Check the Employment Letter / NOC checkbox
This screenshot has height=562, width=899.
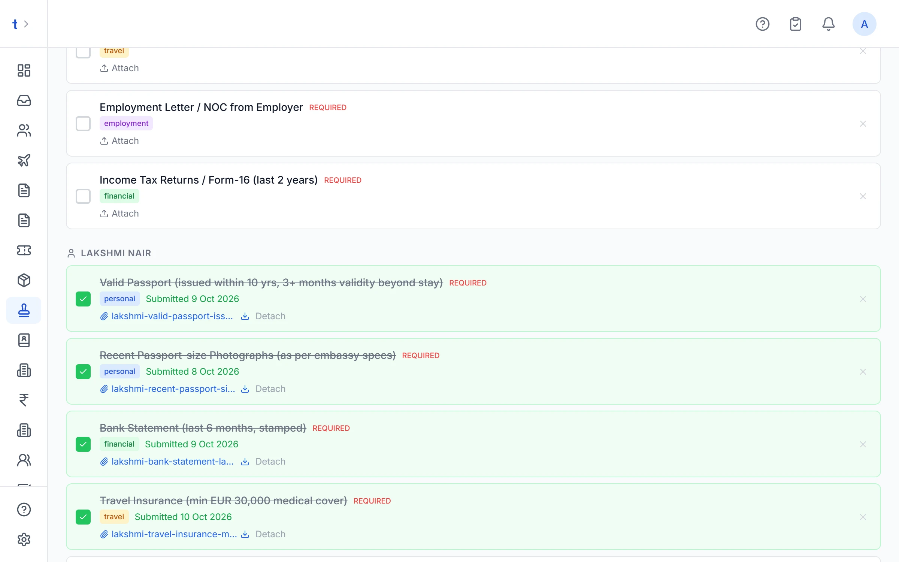(x=83, y=124)
